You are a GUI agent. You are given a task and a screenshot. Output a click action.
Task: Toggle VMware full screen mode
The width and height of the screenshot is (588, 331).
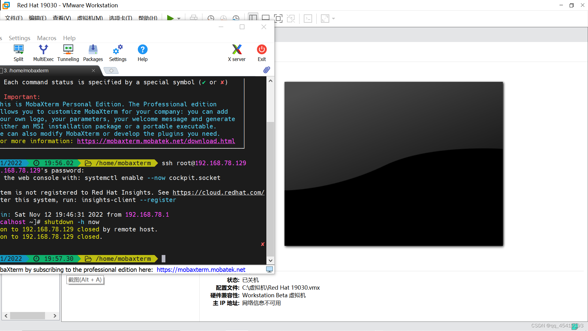tap(278, 18)
